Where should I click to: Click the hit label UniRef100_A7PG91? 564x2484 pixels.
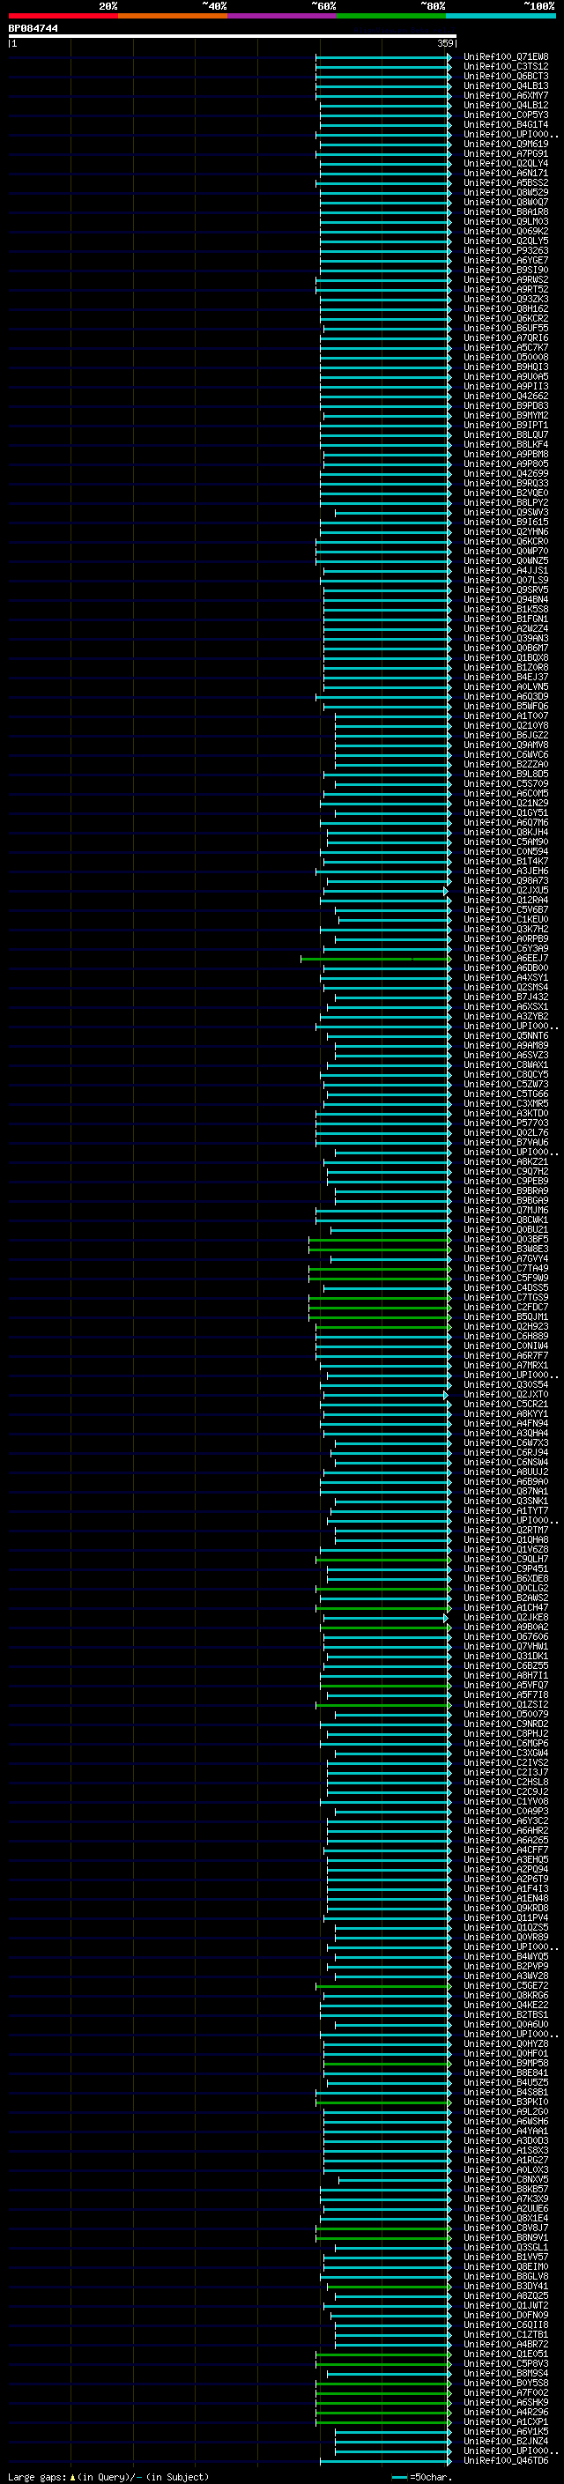(506, 153)
